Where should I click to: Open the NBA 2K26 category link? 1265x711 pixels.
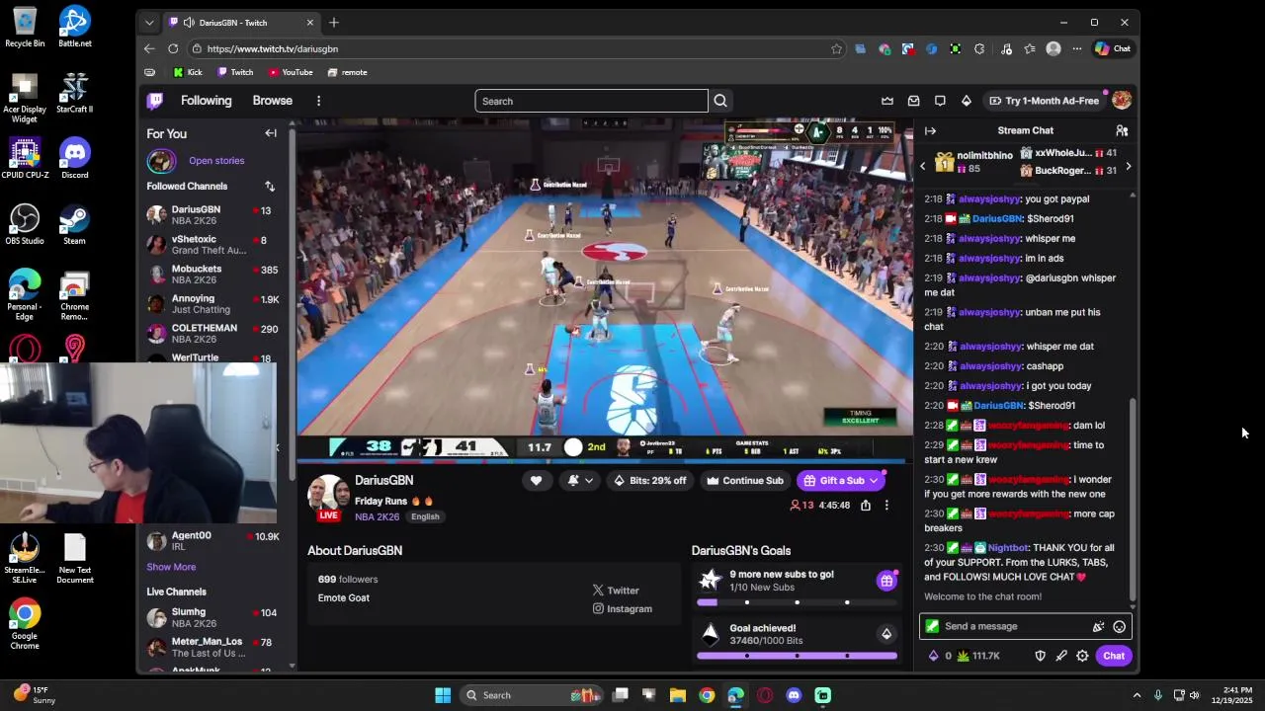point(378,516)
